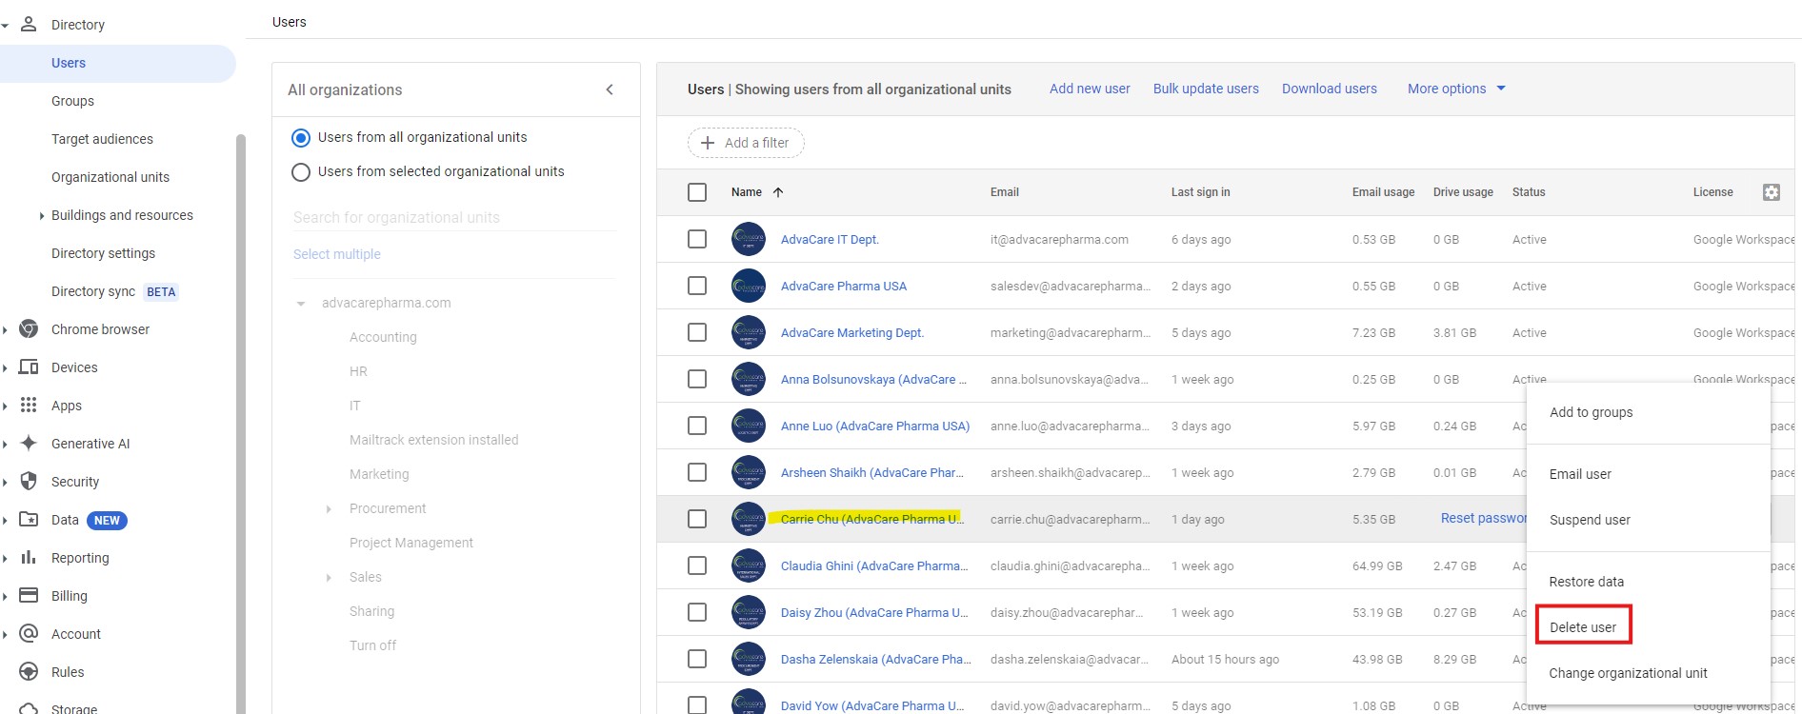This screenshot has width=1802, height=714.
Task: Click AdvaCare IT Dept. avatar
Action: (749, 239)
